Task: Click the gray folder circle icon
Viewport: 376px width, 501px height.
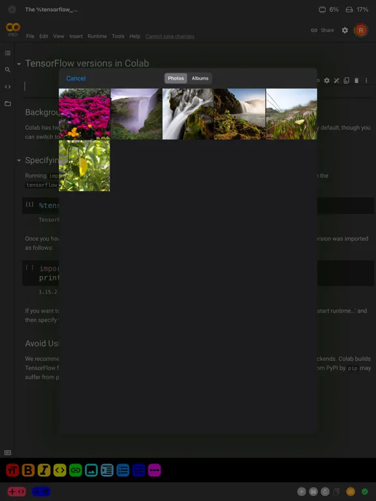Action: 313,491
